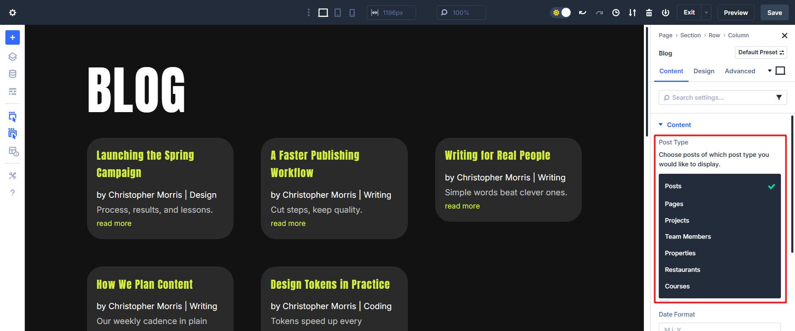This screenshot has height=331, width=795.
Task: Switch to phone view icon
Action: [x=352, y=13]
